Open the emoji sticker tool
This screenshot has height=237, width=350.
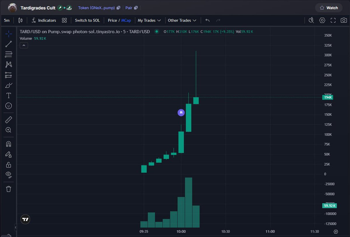9,106
